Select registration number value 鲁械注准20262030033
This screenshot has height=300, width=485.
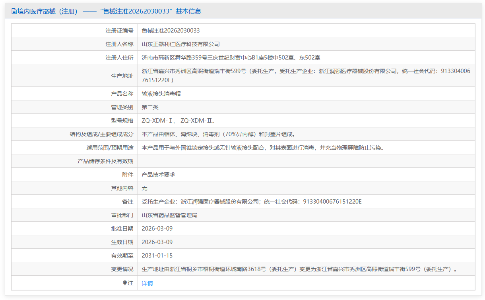pyautogui.click(x=171, y=31)
